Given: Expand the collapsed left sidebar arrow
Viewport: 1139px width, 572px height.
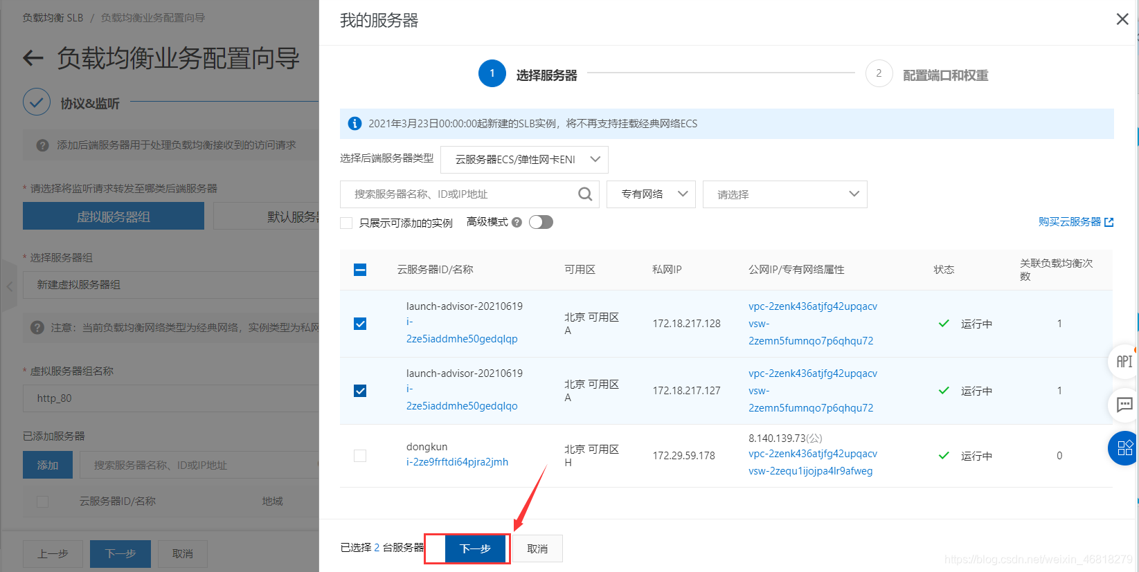Looking at the screenshot, I should click(x=9, y=286).
